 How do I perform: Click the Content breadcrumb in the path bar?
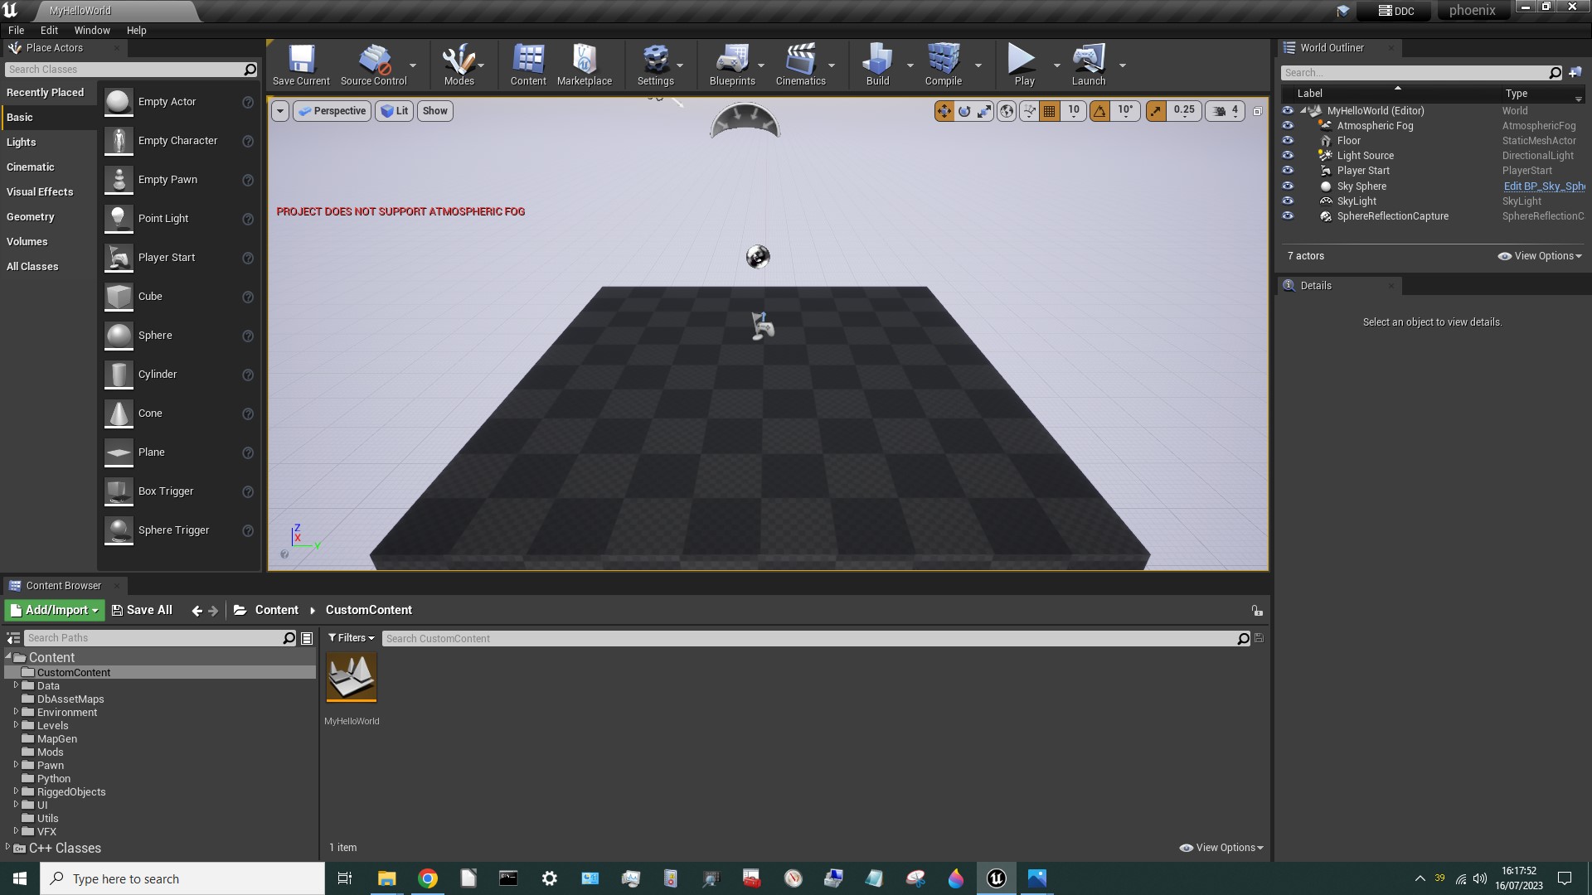coord(276,611)
